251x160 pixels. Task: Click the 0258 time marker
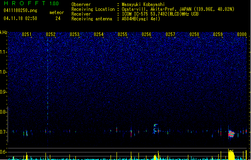194,34
